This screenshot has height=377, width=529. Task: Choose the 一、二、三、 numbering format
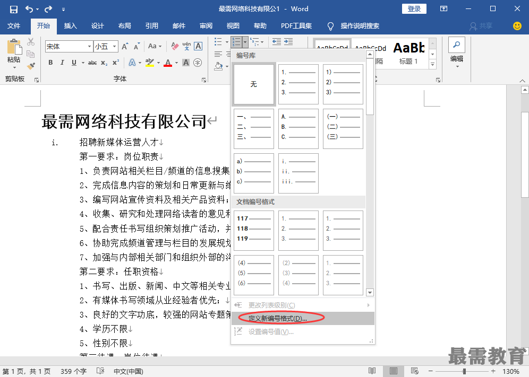coord(254,129)
